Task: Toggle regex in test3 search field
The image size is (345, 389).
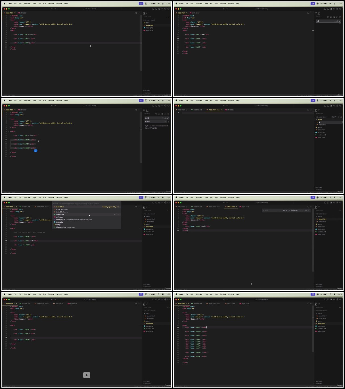Action: (168, 118)
